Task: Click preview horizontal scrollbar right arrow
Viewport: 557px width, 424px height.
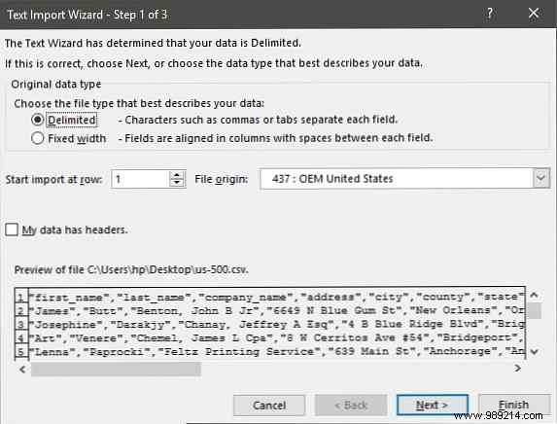Action: click(517, 369)
